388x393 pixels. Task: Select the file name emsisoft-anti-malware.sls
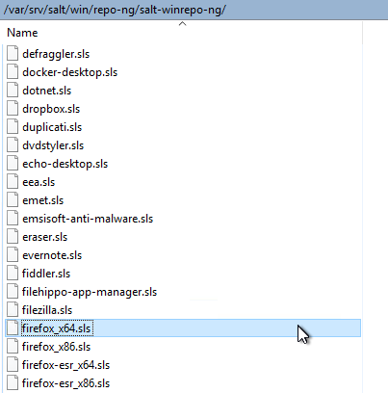[x=88, y=219]
